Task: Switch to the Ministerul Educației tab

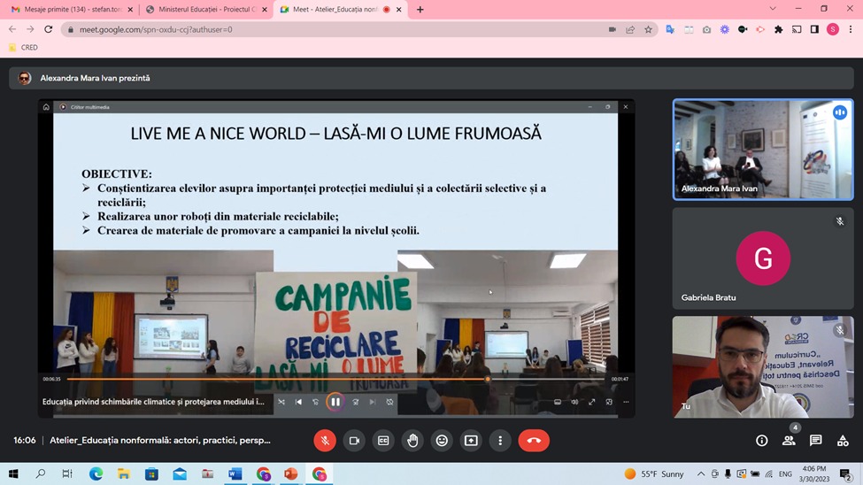Action: coord(205,10)
